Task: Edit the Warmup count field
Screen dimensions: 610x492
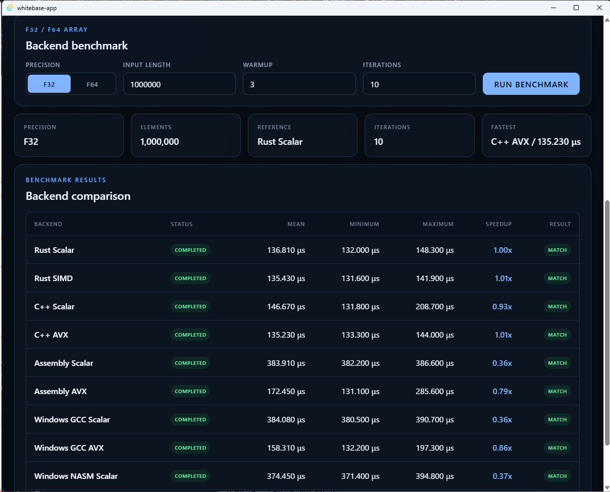Action: tap(299, 84)
